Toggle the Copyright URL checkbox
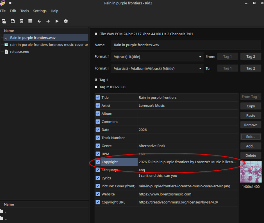Image resolution: width=264 pixels, height=223 pixels. (98, 202)
